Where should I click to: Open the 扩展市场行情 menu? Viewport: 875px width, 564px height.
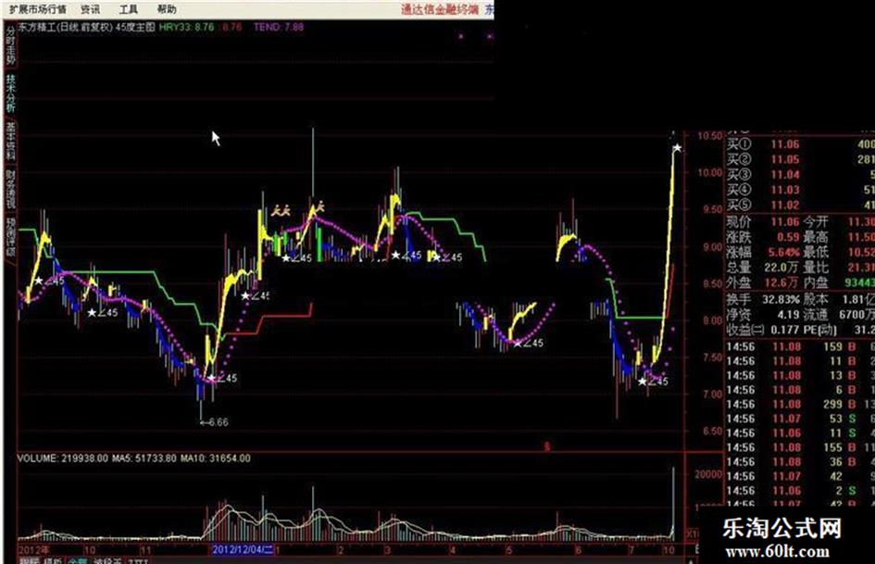point(37,9)
